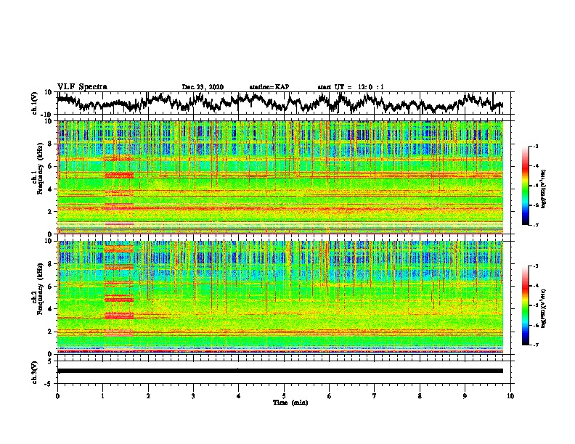This screenshot has height=444, width=575.
Task: Click the "ch.1(V)" y-axis label
Action: 35,103
